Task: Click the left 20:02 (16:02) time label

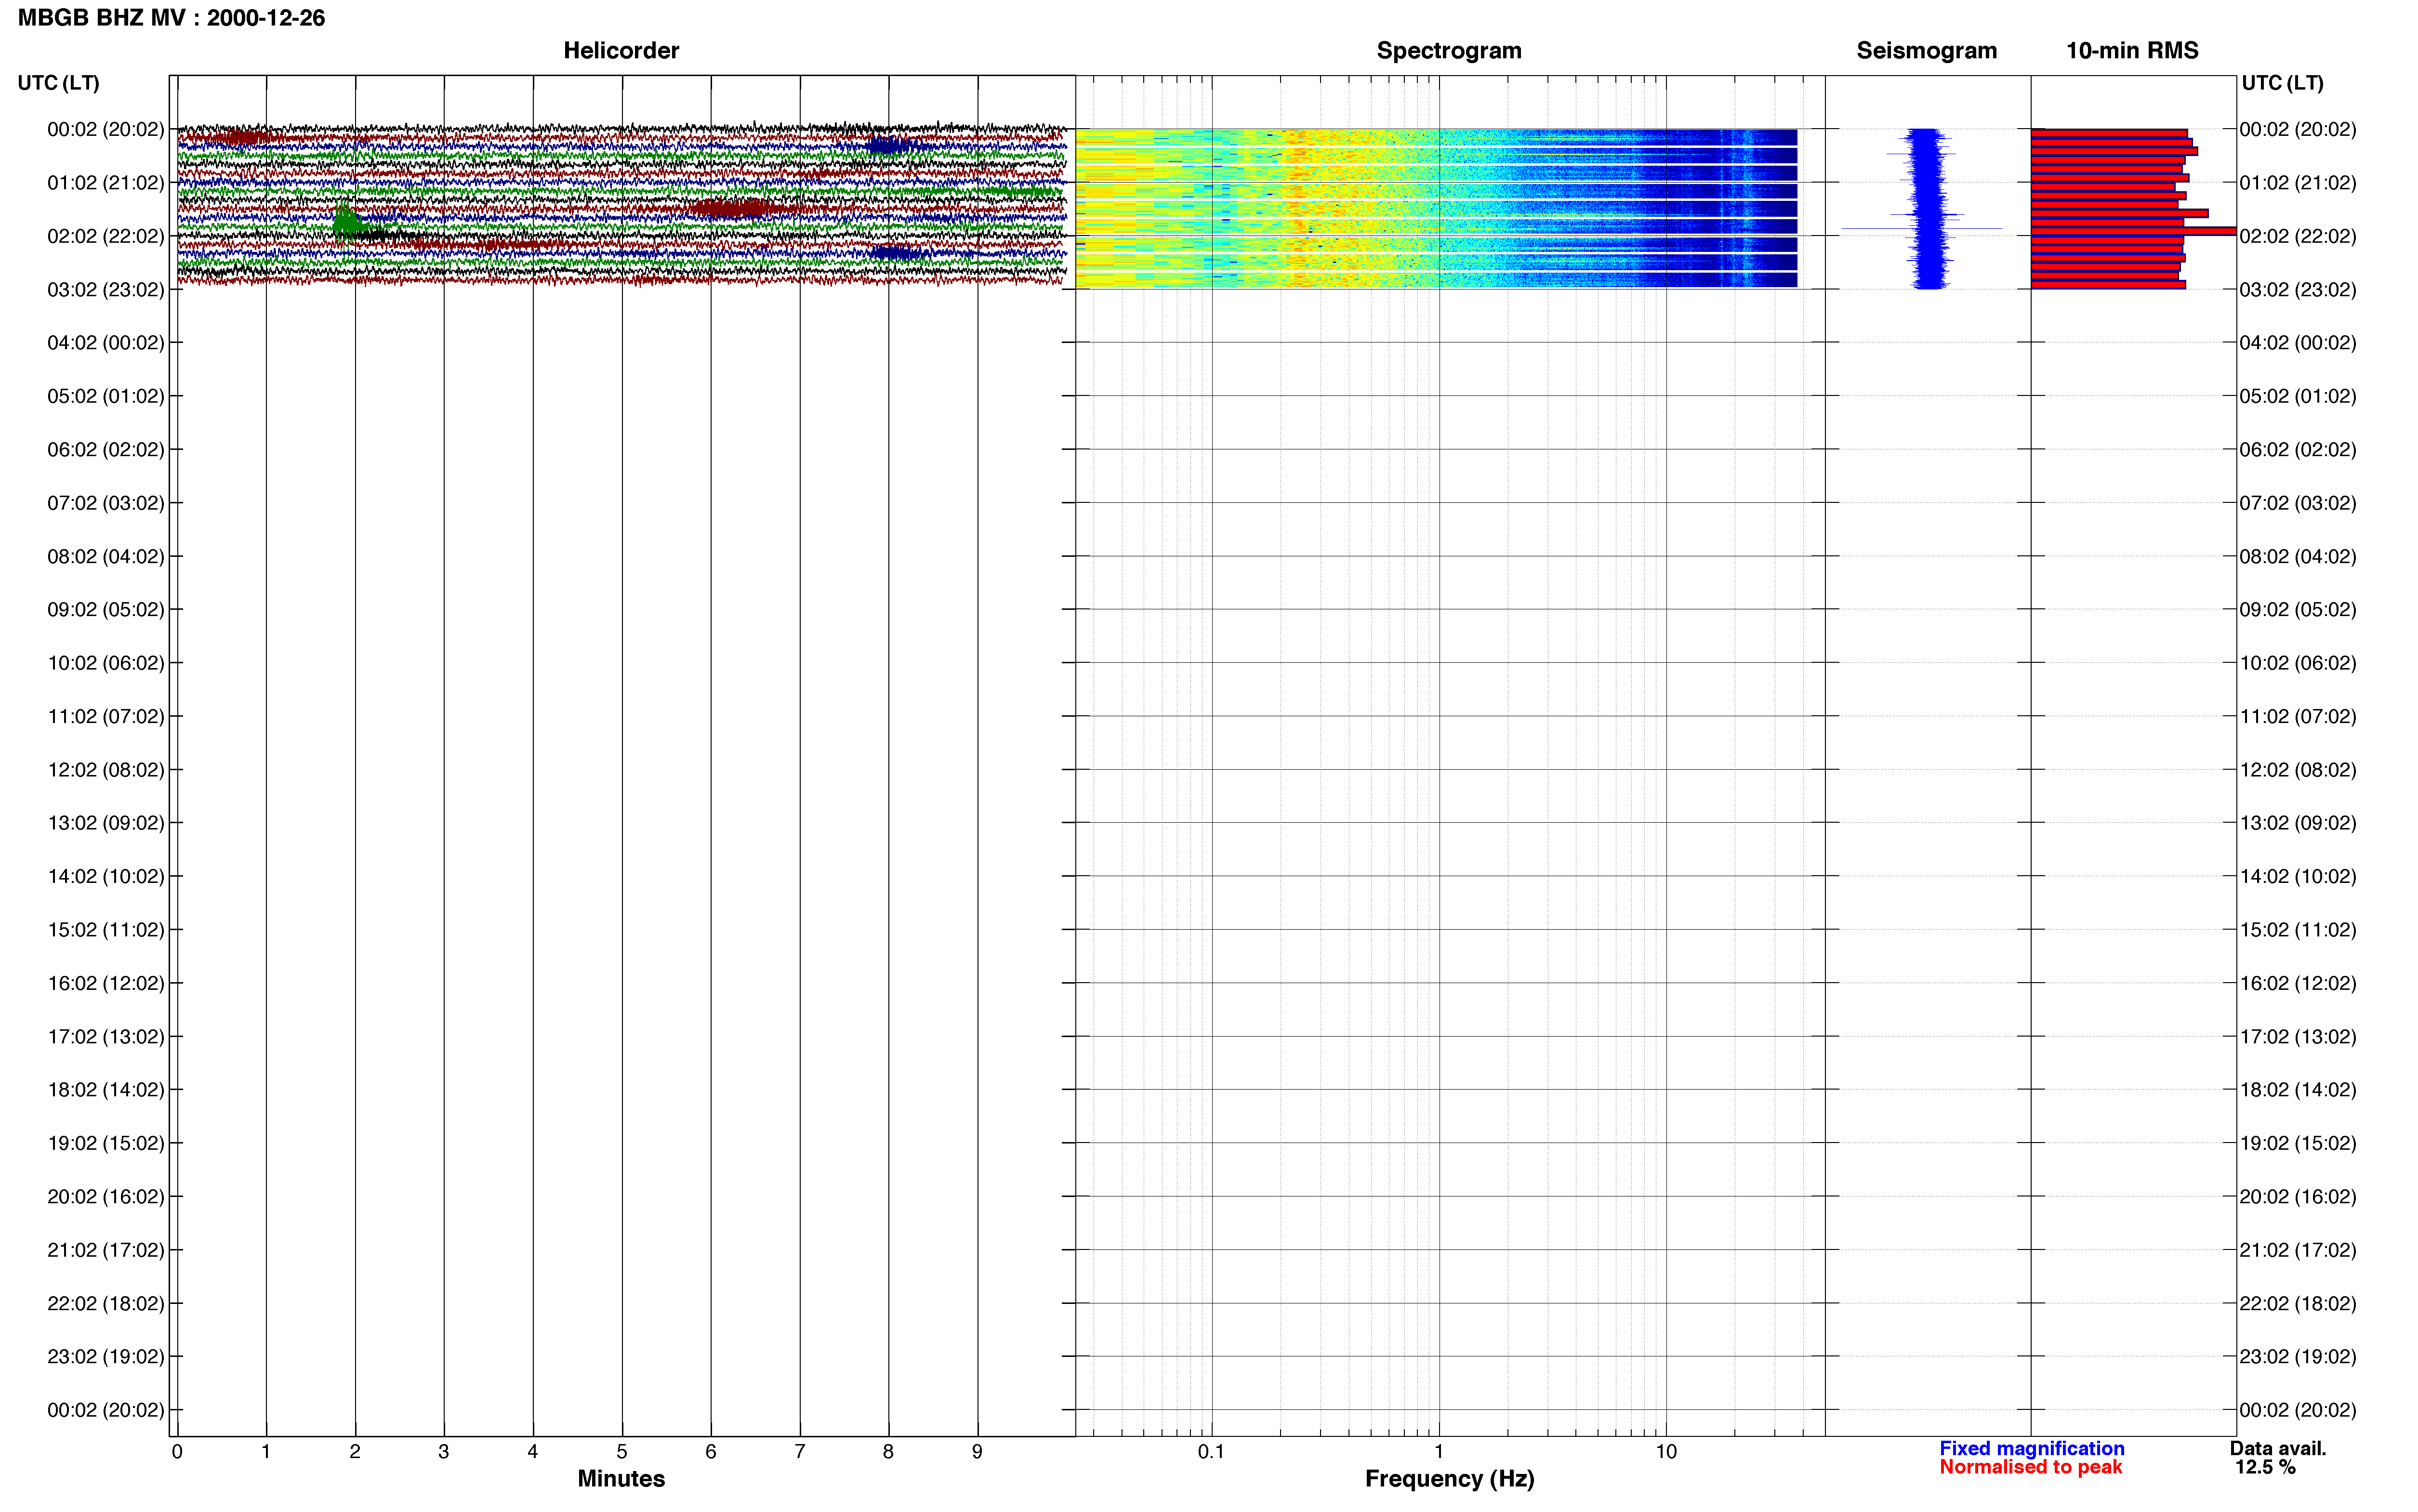Action: click(106, 1196)
